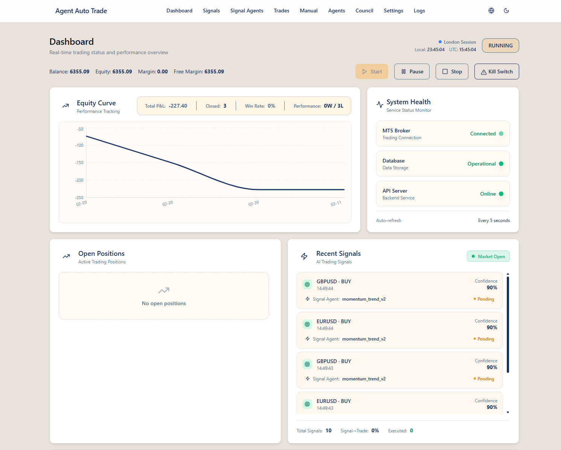Click the Recent Signals scrollbar down arrow
This screenshot has width=561, height=450.
[508, 412]
